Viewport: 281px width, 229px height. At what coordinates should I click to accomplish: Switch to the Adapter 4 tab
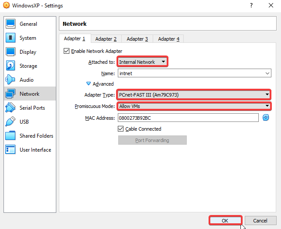(168, 39)
